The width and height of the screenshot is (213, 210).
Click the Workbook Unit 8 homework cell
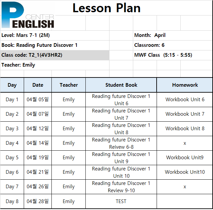point(185,129)
